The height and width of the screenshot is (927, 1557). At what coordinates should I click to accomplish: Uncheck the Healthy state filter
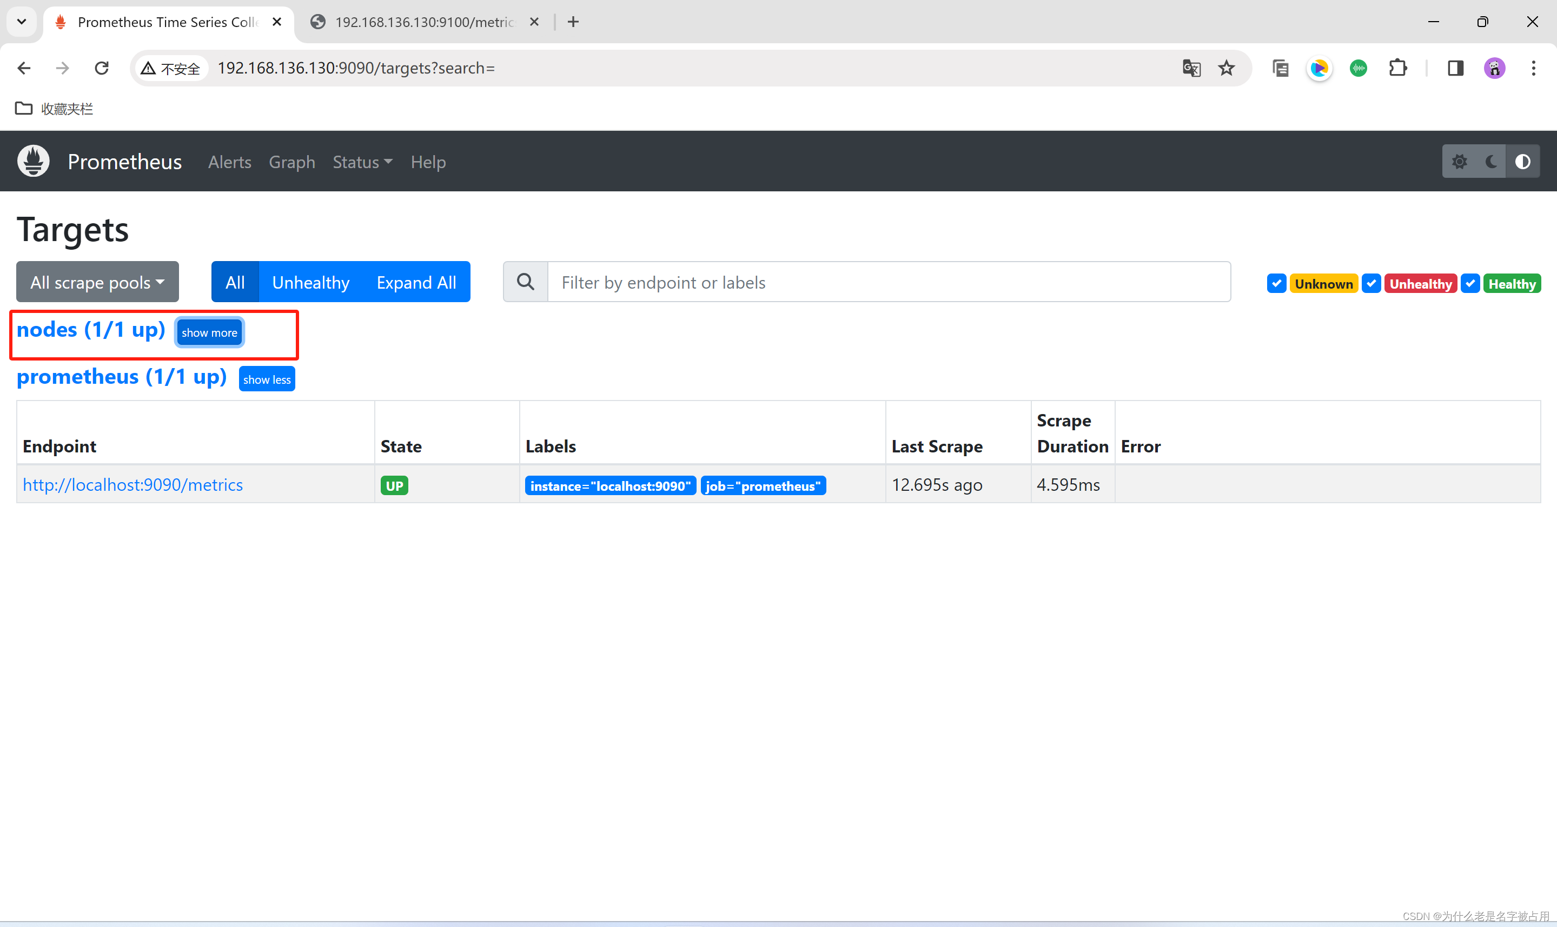coord(1470,284)
